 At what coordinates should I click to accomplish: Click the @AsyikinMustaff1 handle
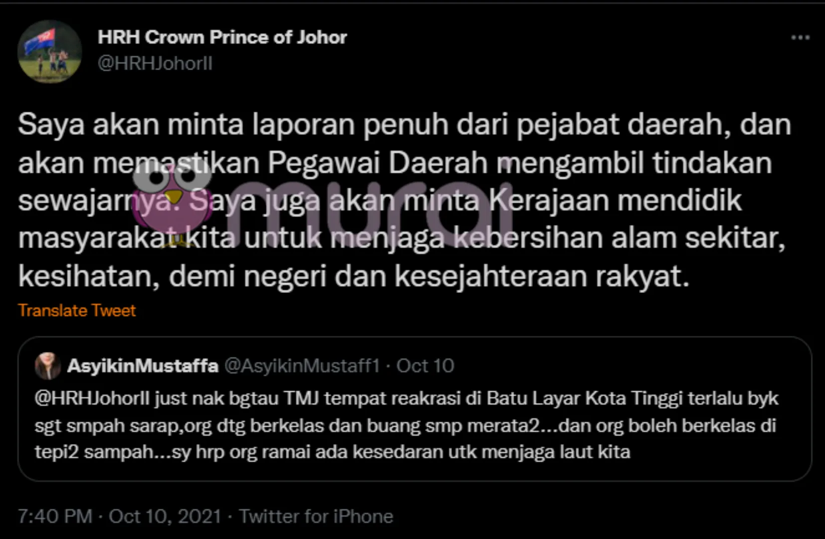[302, 366]
